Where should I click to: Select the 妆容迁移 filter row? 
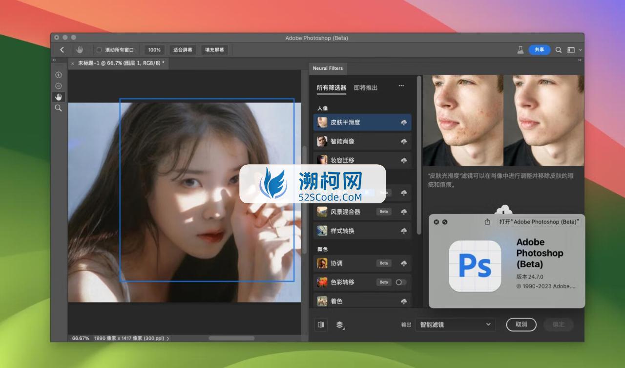[362, 159]
